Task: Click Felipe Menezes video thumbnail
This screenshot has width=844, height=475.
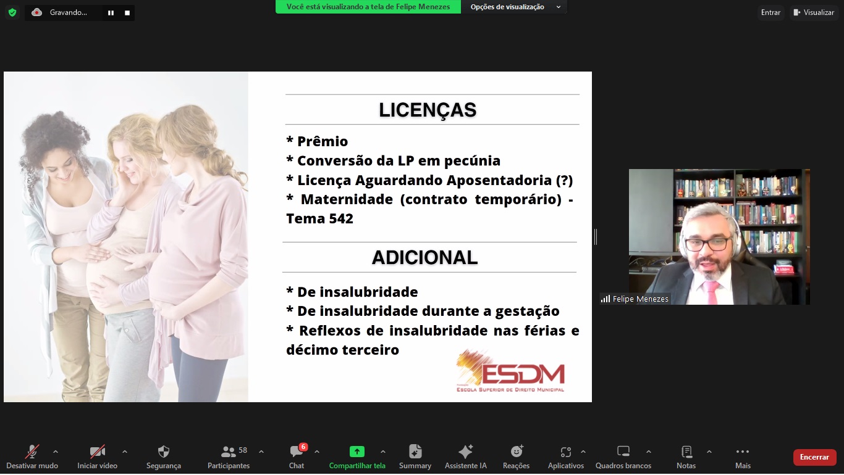Action: [719, 237]
